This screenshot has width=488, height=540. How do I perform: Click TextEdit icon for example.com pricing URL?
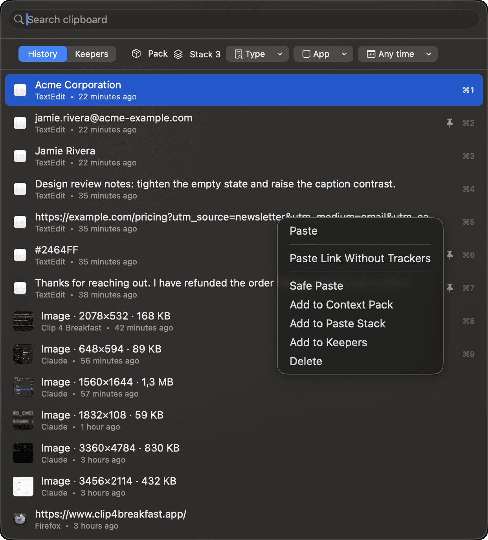[x=20, y=222]
